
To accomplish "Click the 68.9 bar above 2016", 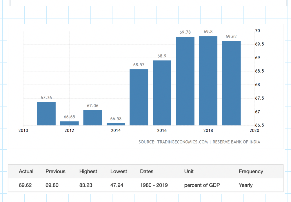I will 162,93.
